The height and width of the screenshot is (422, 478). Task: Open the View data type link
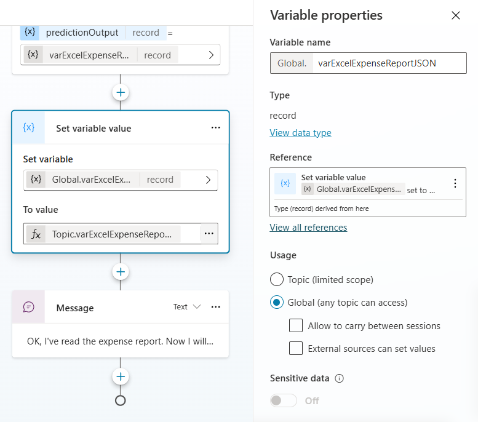(x=300, y=133)
